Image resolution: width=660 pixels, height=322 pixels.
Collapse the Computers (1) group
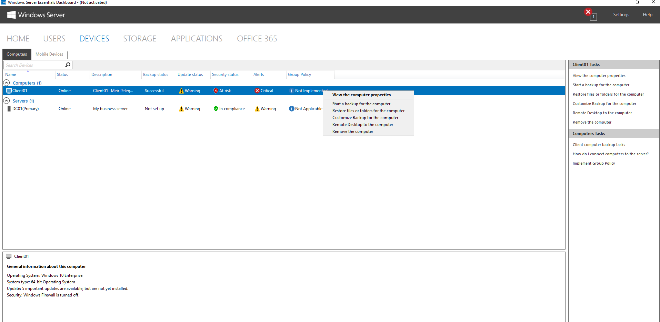click(x=6, y=83)
